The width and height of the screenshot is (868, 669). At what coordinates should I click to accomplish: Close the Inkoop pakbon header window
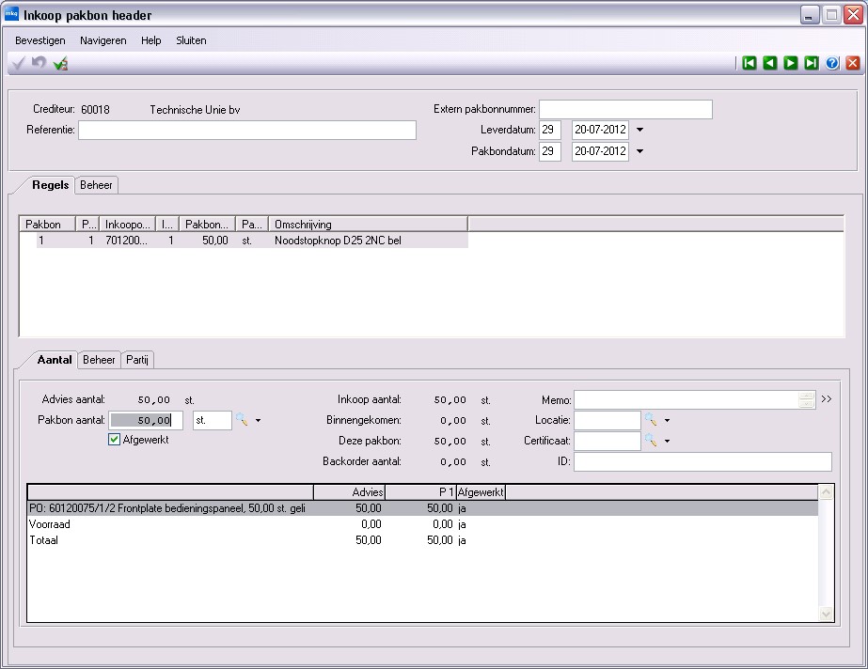853,15
